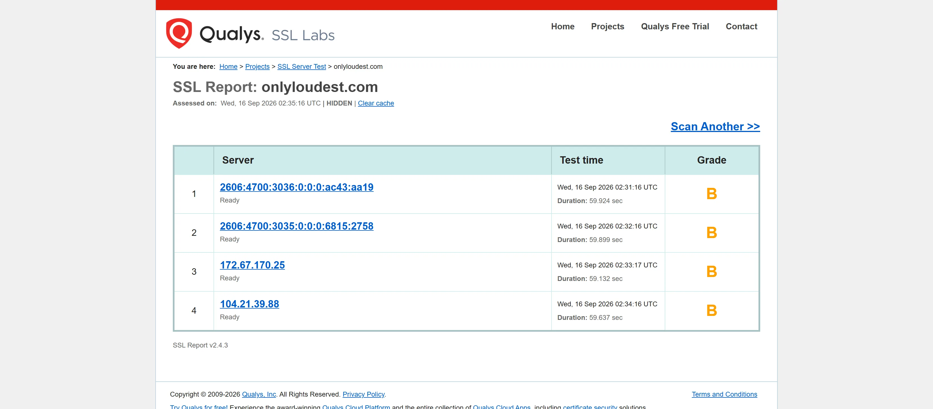This screenshot has width=933, height=409.
Task: Open server 104.21.39.88 report
Action: coord(249,304)
